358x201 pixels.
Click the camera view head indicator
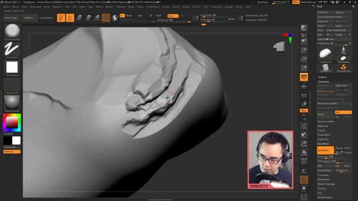(x=280, y=46)
